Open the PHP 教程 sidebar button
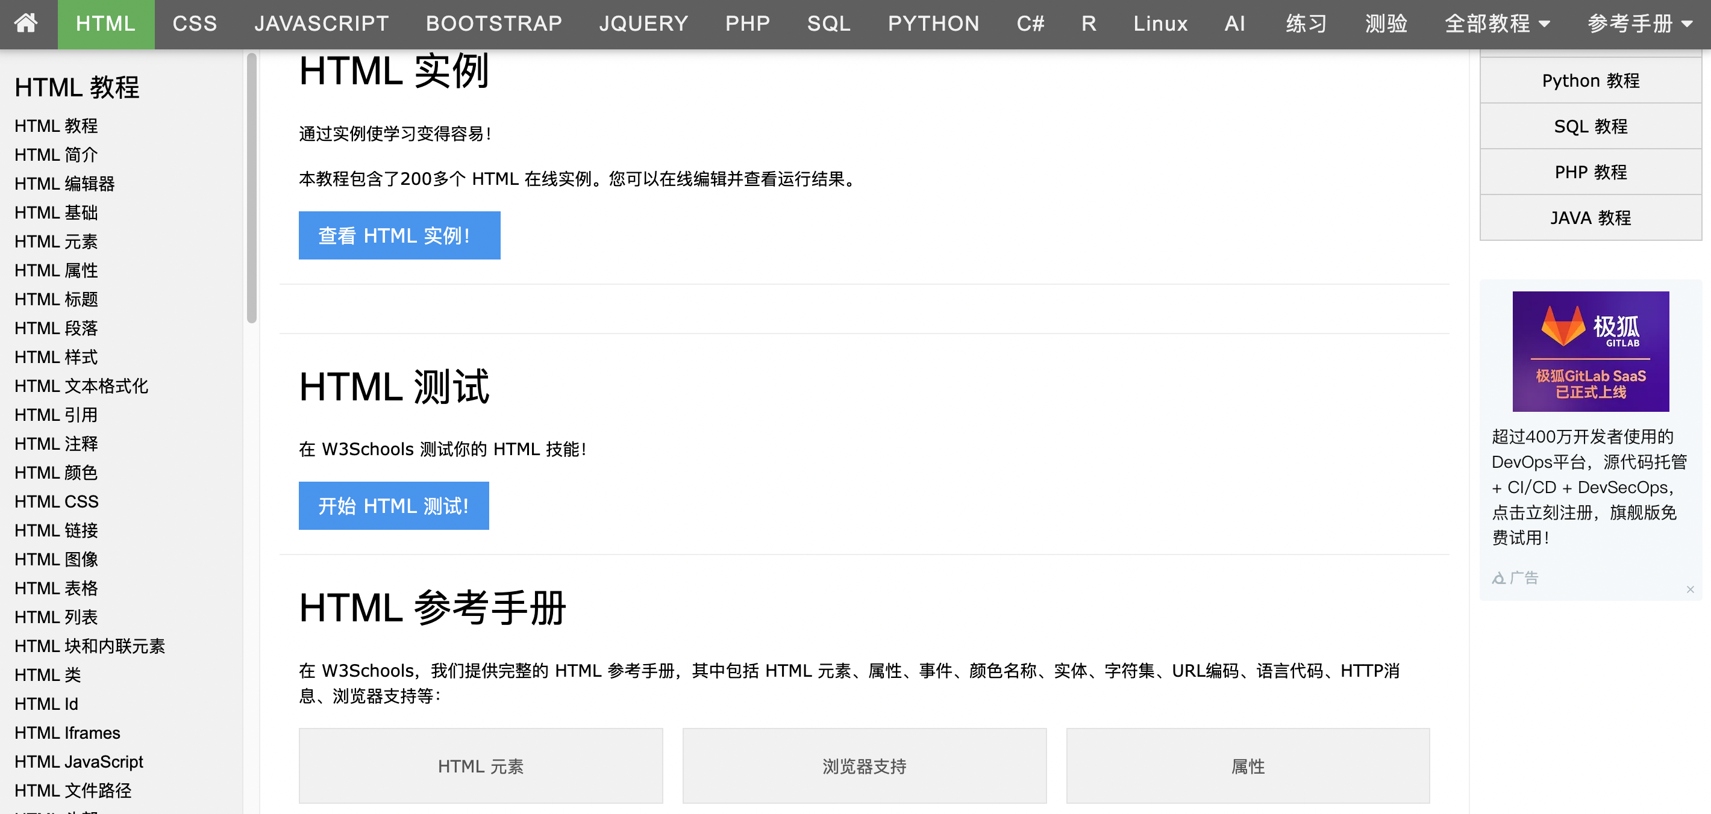This screenshot has width=1711, height=814. 1591,172
